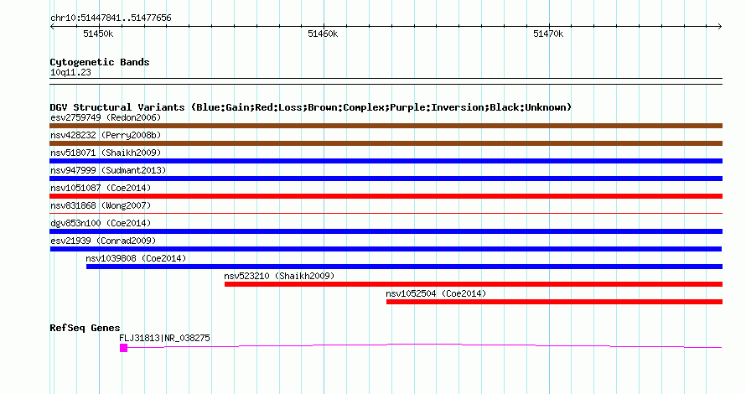Click the right arrowhead of the ruler
Viewport: 746px width, 394px height.
pyautogui.click(x=720, y=26)
